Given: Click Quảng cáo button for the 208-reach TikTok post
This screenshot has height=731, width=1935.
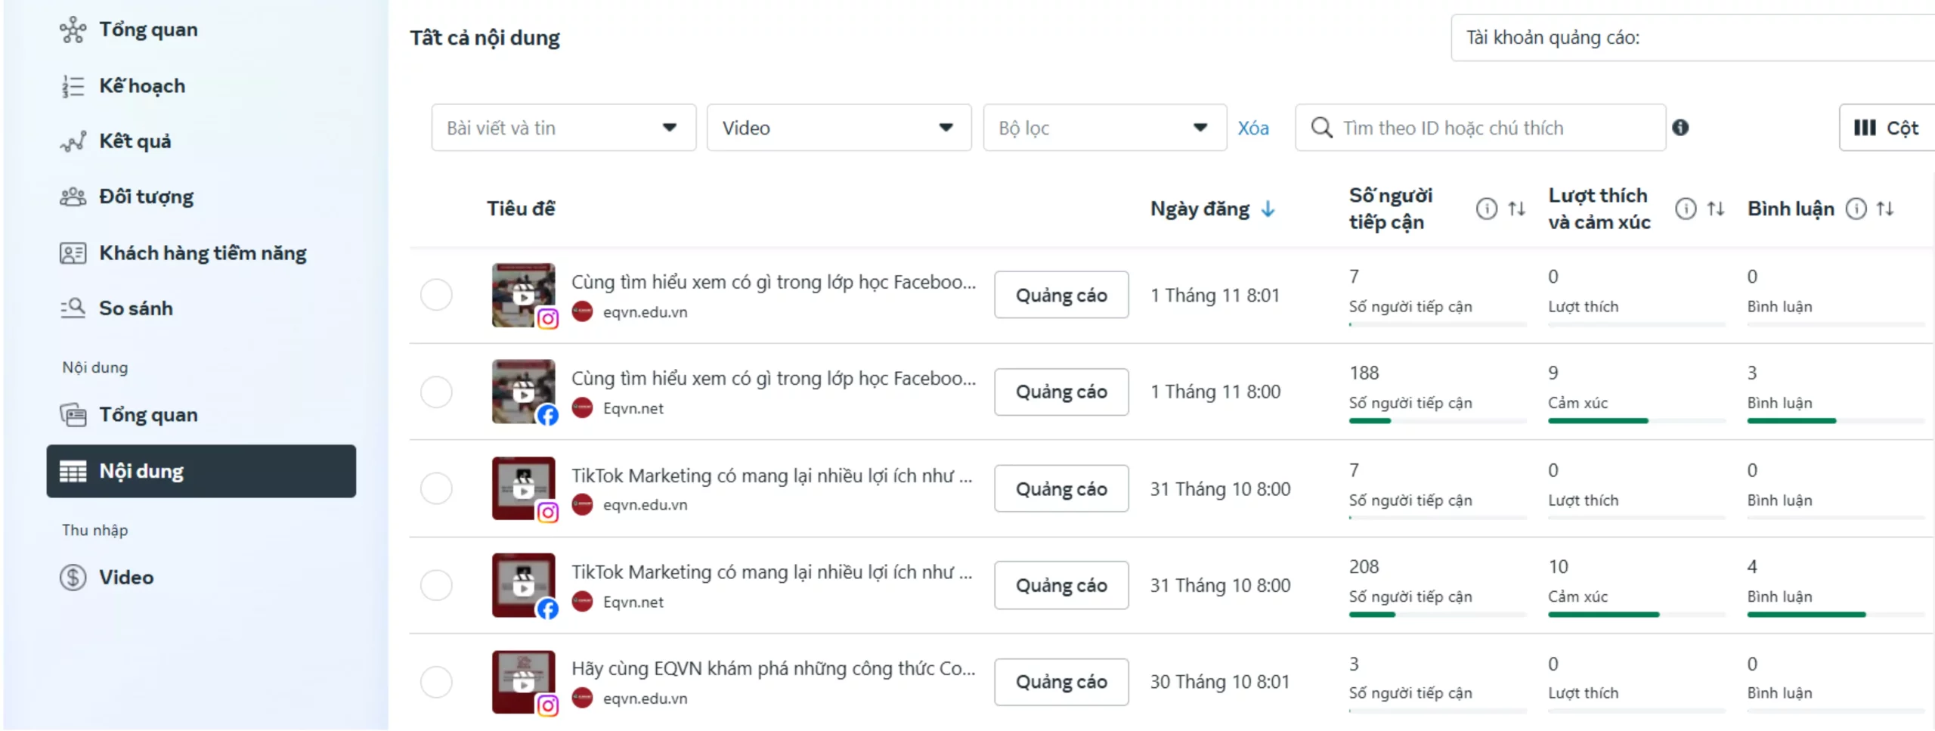Looking at the screenshot, I should pos(1060,586).
